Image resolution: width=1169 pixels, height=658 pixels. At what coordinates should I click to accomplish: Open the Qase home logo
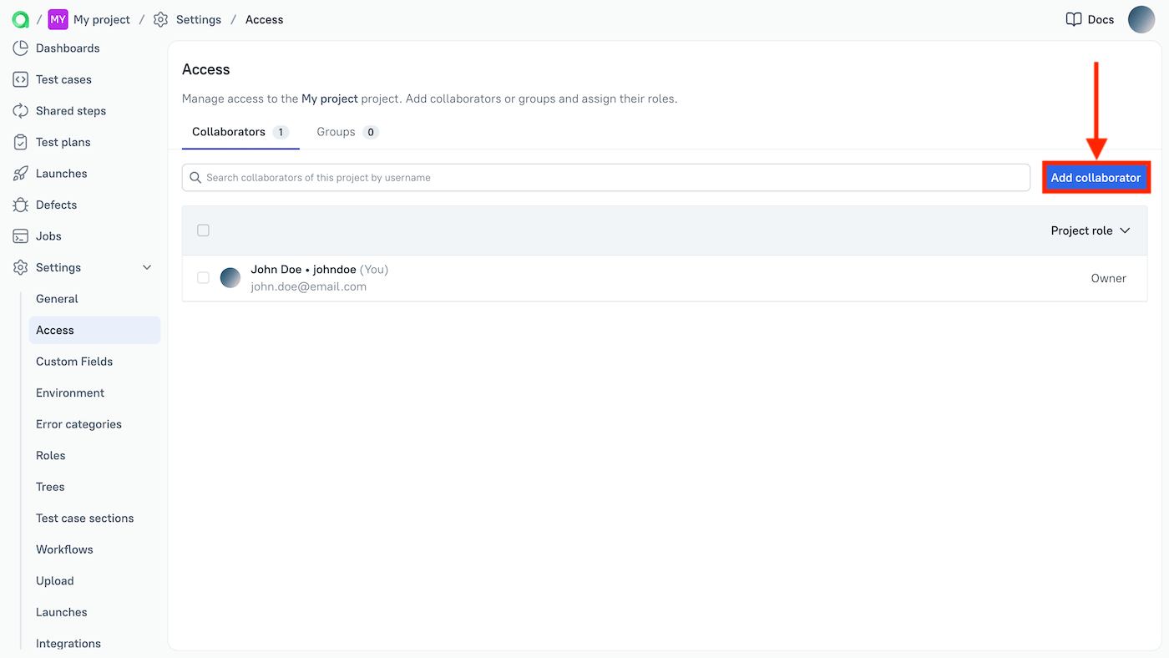tap(19, 19)
